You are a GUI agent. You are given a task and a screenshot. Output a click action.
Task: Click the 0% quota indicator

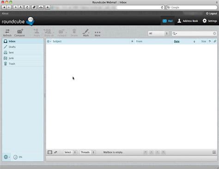click(18, 157)
